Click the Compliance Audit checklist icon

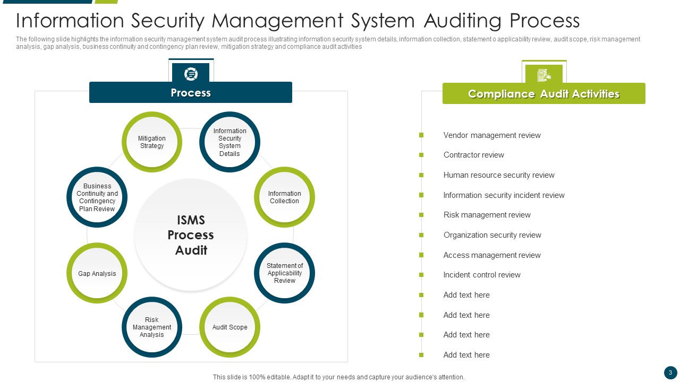coord(543,75)
